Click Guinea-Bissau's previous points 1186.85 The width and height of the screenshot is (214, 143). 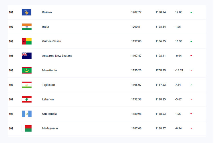pos(161,41)
